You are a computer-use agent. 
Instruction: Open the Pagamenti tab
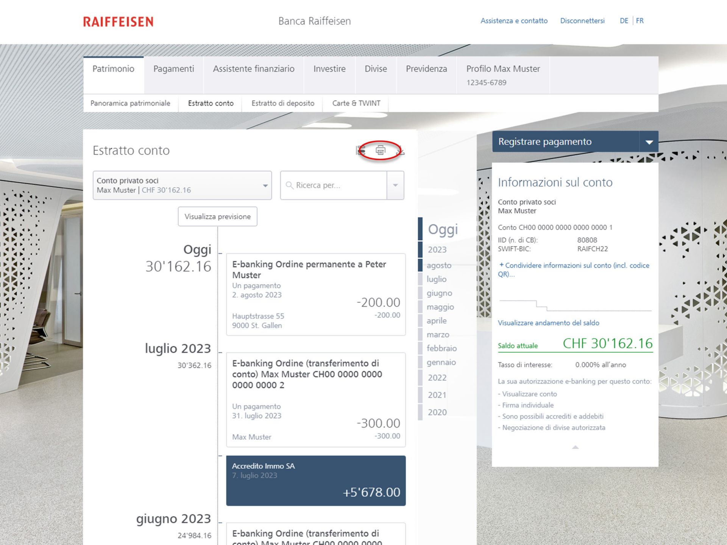[173, 69]
